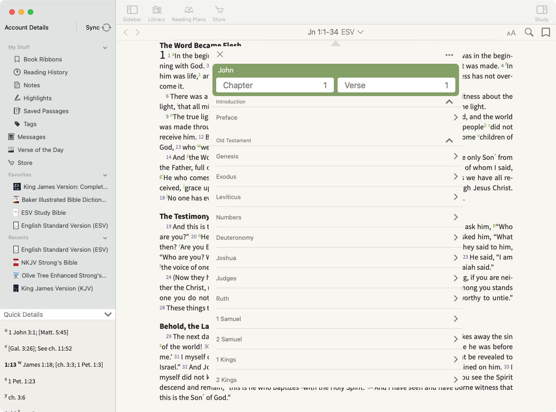Go back with the left arrow
Viewport: 556px width, 412px height.
click(x=126, y=32)
